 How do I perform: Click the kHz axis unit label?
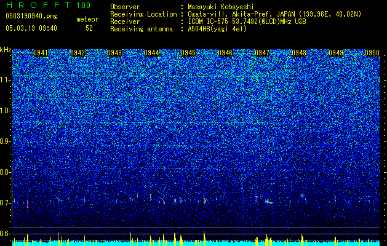[6, 50]
